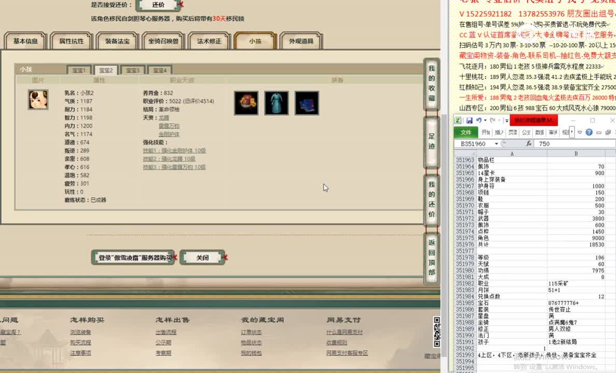
Task: Click the Insert Function fx icon
Action: (x=528, y=143)
